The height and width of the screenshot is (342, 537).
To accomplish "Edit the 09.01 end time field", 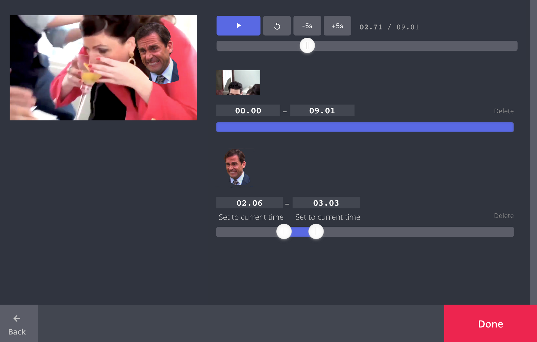I will (x=322, y=111).
